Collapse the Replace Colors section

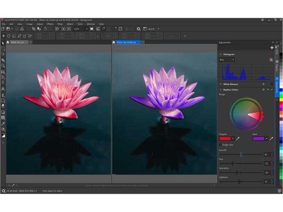click(x=221, y=90)
